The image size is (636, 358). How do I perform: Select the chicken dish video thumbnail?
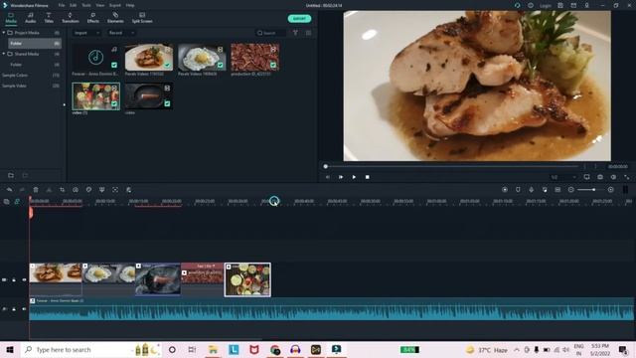pos(149,58)
